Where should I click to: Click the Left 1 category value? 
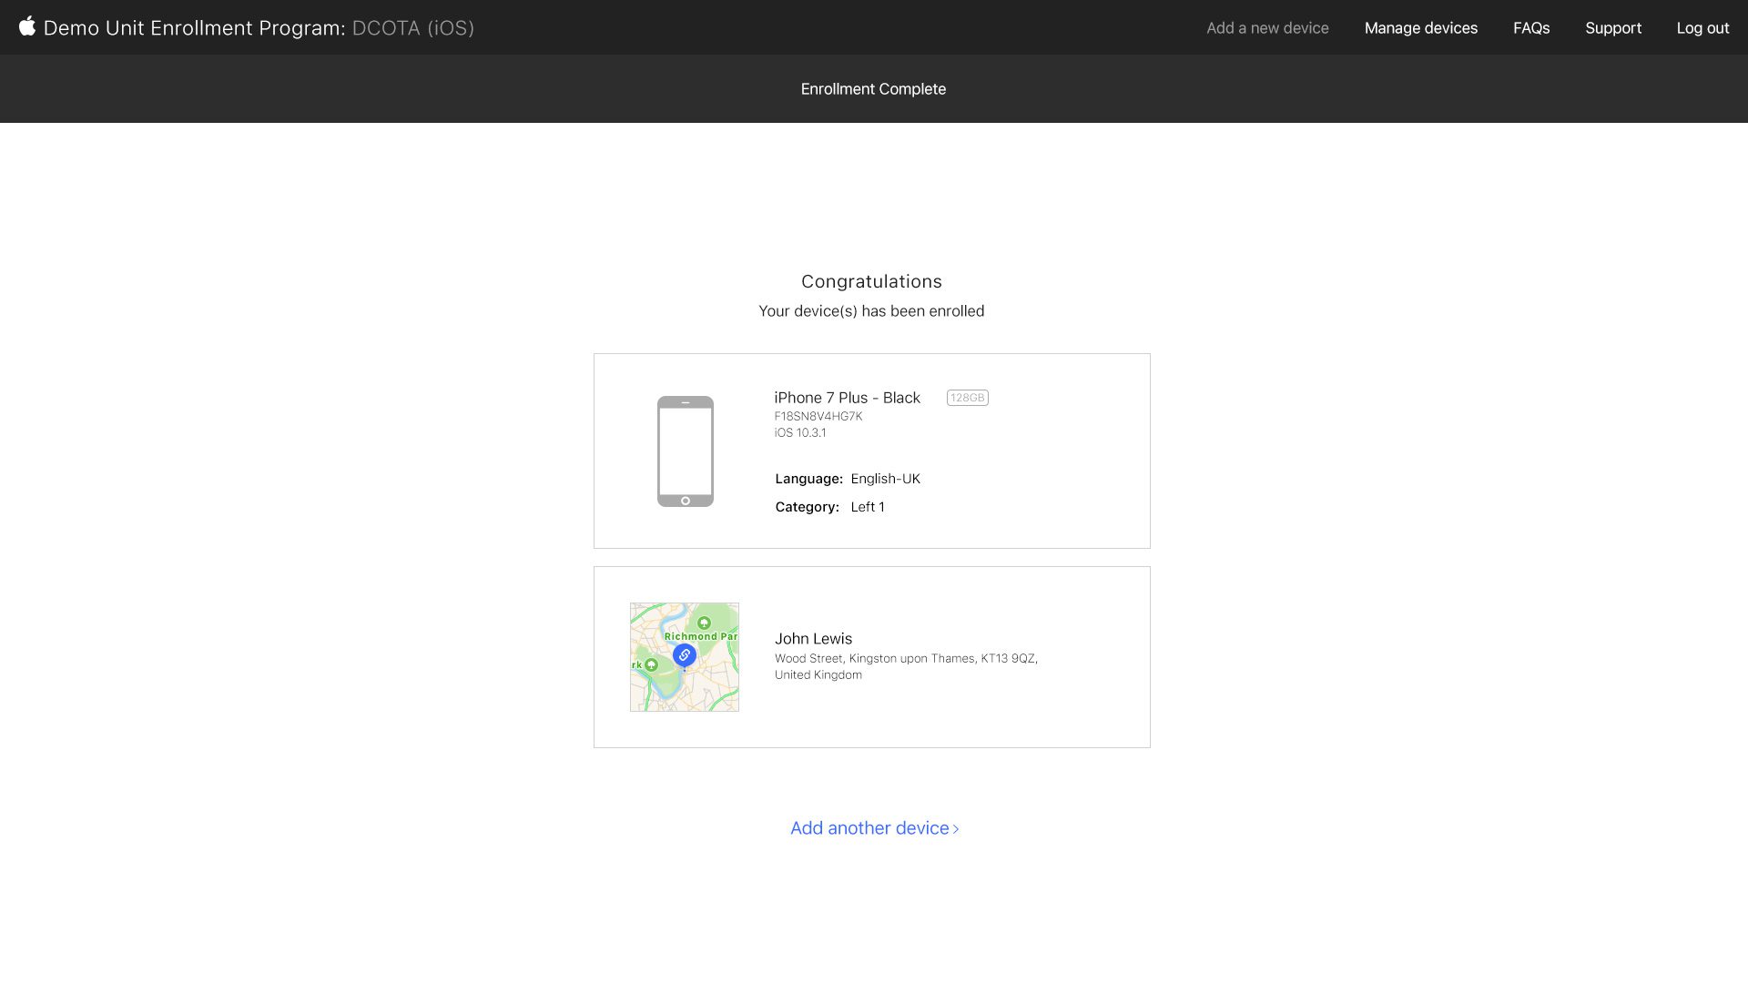868,507
